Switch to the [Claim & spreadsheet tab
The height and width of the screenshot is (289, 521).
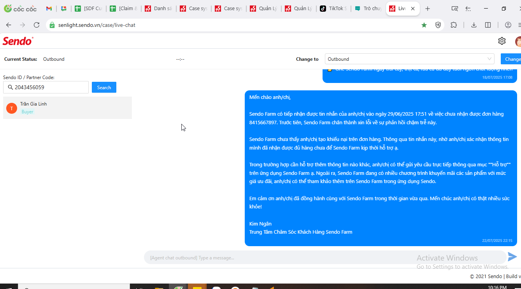[123, 9]
